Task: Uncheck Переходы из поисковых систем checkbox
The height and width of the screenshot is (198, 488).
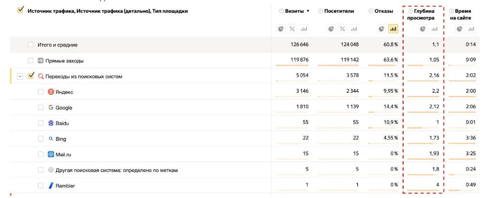Action: click(x=31, y=76)
